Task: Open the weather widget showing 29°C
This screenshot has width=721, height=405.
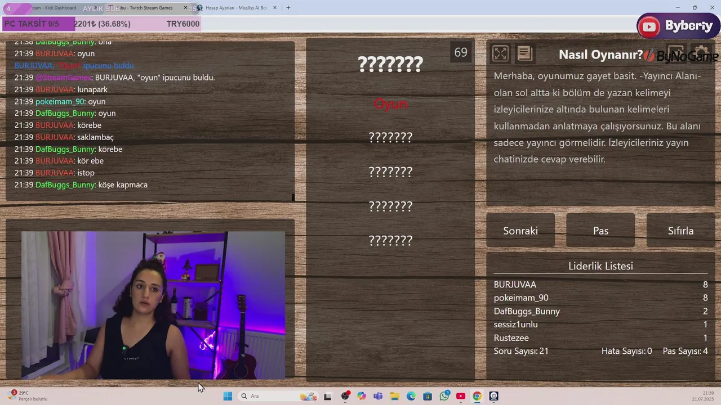Action: click(x=28, y=396)
